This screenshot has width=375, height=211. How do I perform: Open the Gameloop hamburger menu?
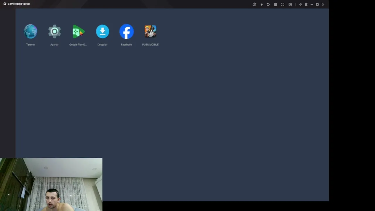306,4
